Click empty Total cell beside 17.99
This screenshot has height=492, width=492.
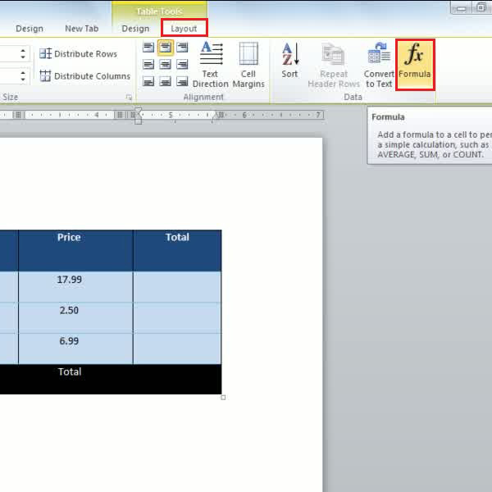pos(177,287)
